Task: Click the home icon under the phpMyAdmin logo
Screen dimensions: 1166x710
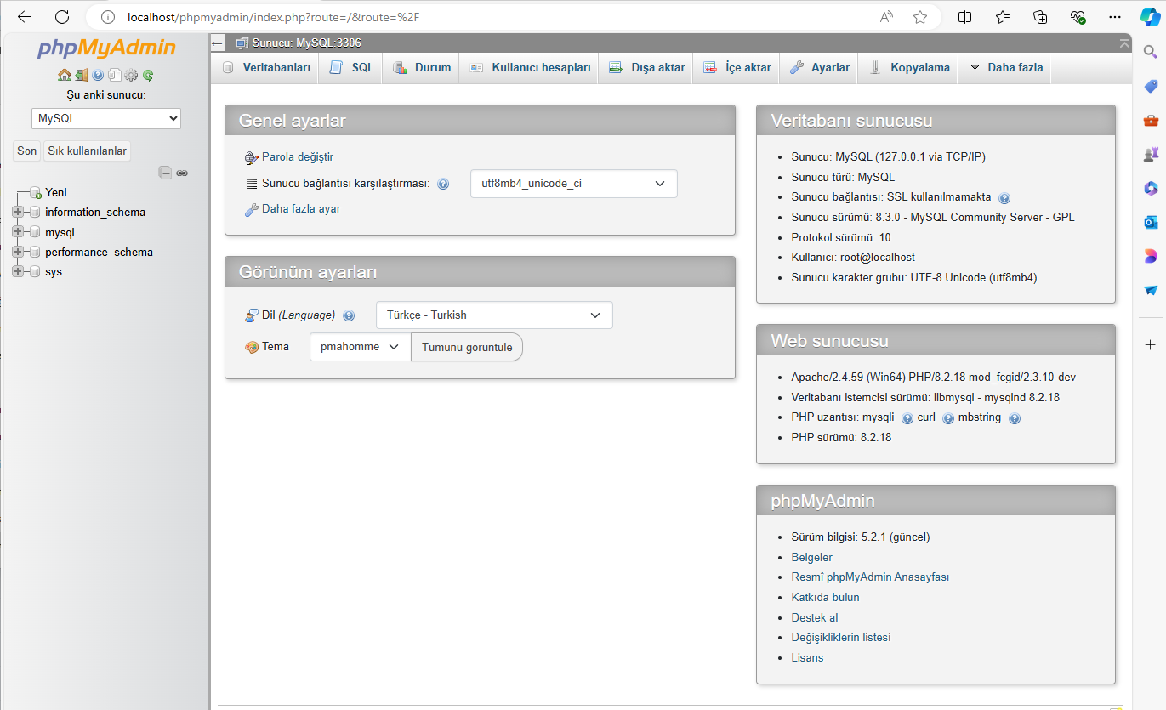Action: (64, 75)
